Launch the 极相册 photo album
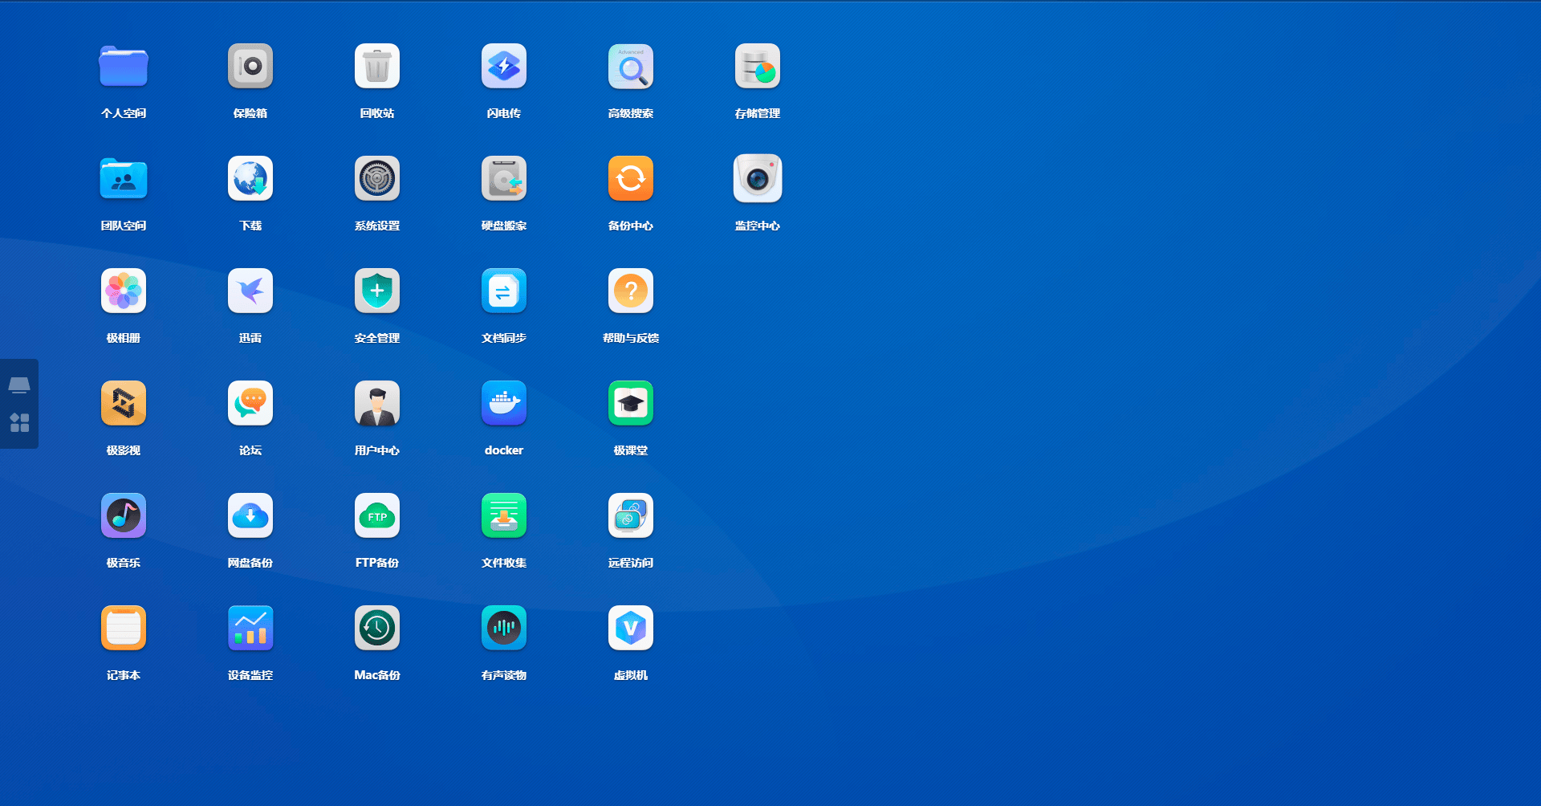Viewport: 1541px width, 806px height. pos(124,291)
